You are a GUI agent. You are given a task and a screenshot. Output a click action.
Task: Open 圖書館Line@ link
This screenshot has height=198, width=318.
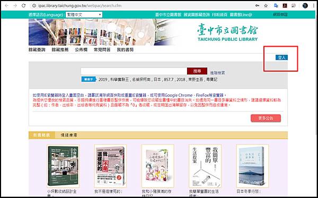241,15
